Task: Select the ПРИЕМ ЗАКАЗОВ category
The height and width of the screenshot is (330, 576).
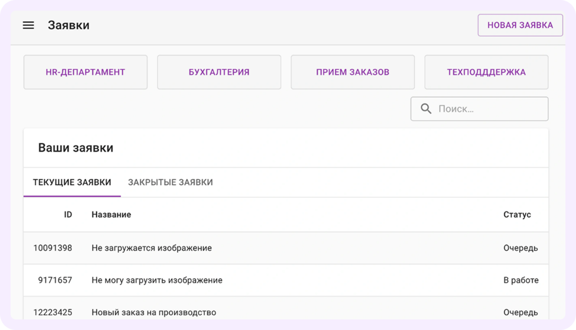Action: click(353, 72)
